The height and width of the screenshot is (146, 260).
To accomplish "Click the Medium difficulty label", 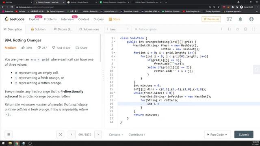I will tap(11, 48).
